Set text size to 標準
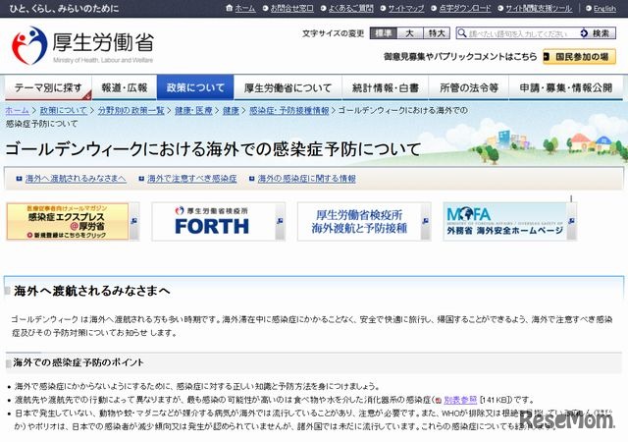 384,32
